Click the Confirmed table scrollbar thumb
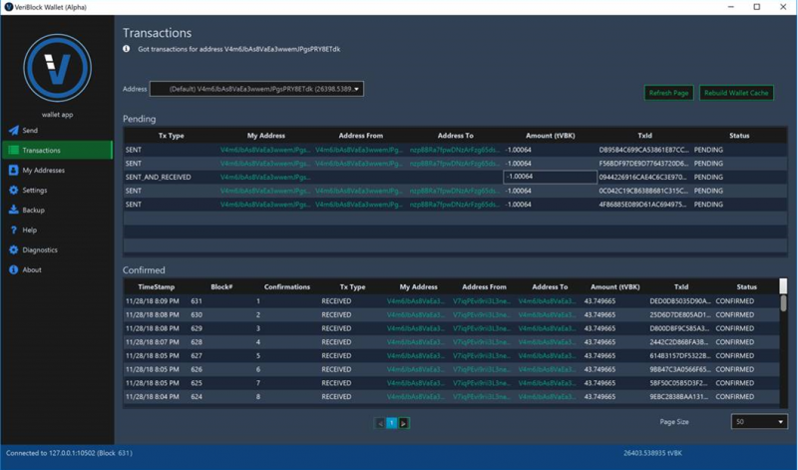Image resolution: width=798 pixels, height=470 pixels. (783, 303)
